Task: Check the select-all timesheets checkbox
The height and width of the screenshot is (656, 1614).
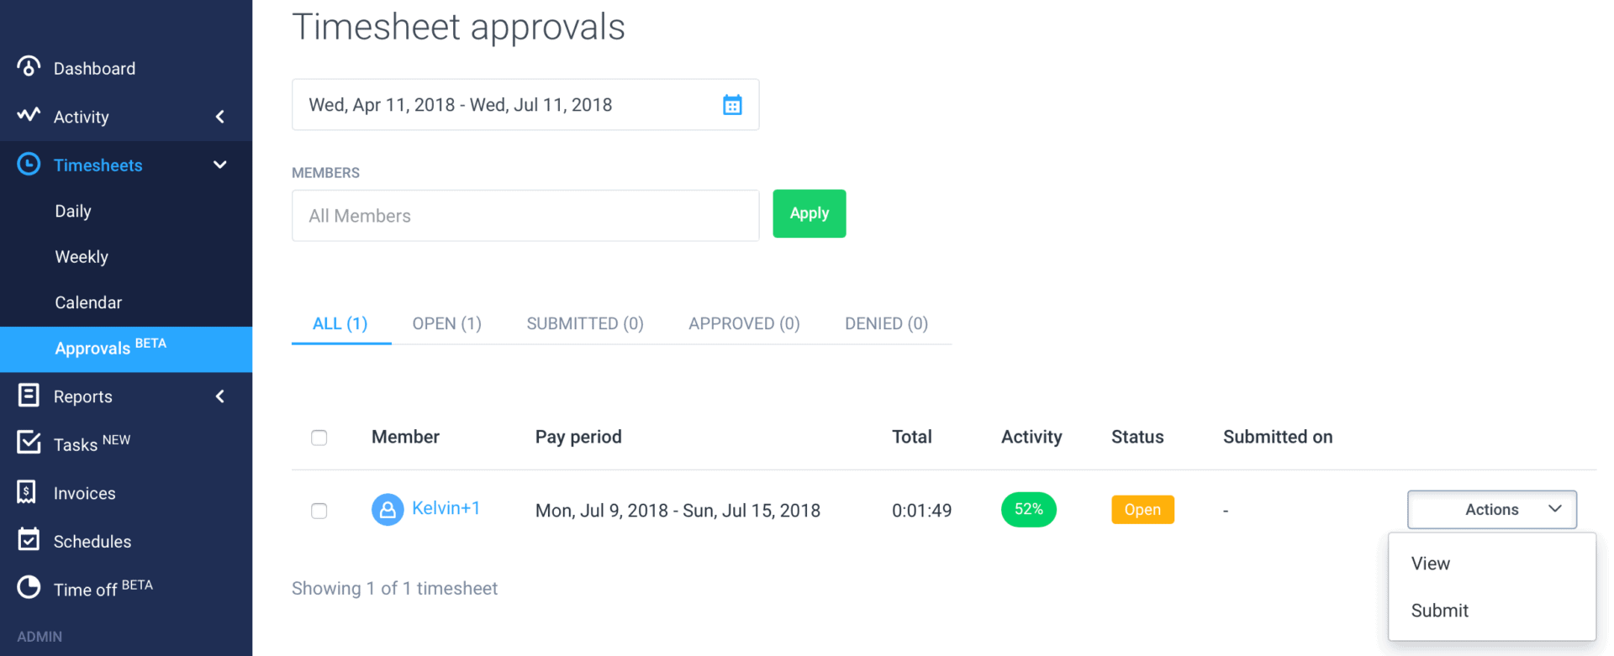Action: coord(319,438)
